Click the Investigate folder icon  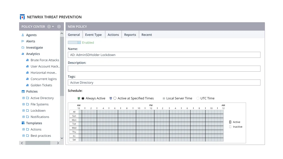23,48
